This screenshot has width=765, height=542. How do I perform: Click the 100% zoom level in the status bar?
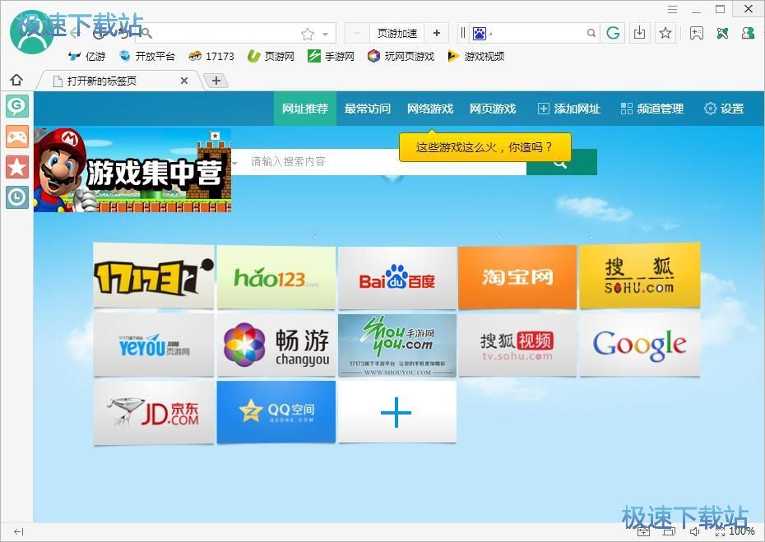(742, 530)
